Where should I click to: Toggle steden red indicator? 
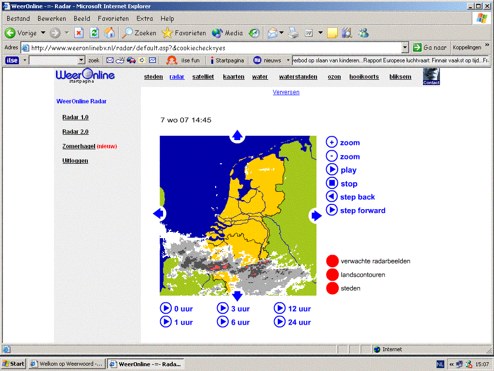(332, 288)
